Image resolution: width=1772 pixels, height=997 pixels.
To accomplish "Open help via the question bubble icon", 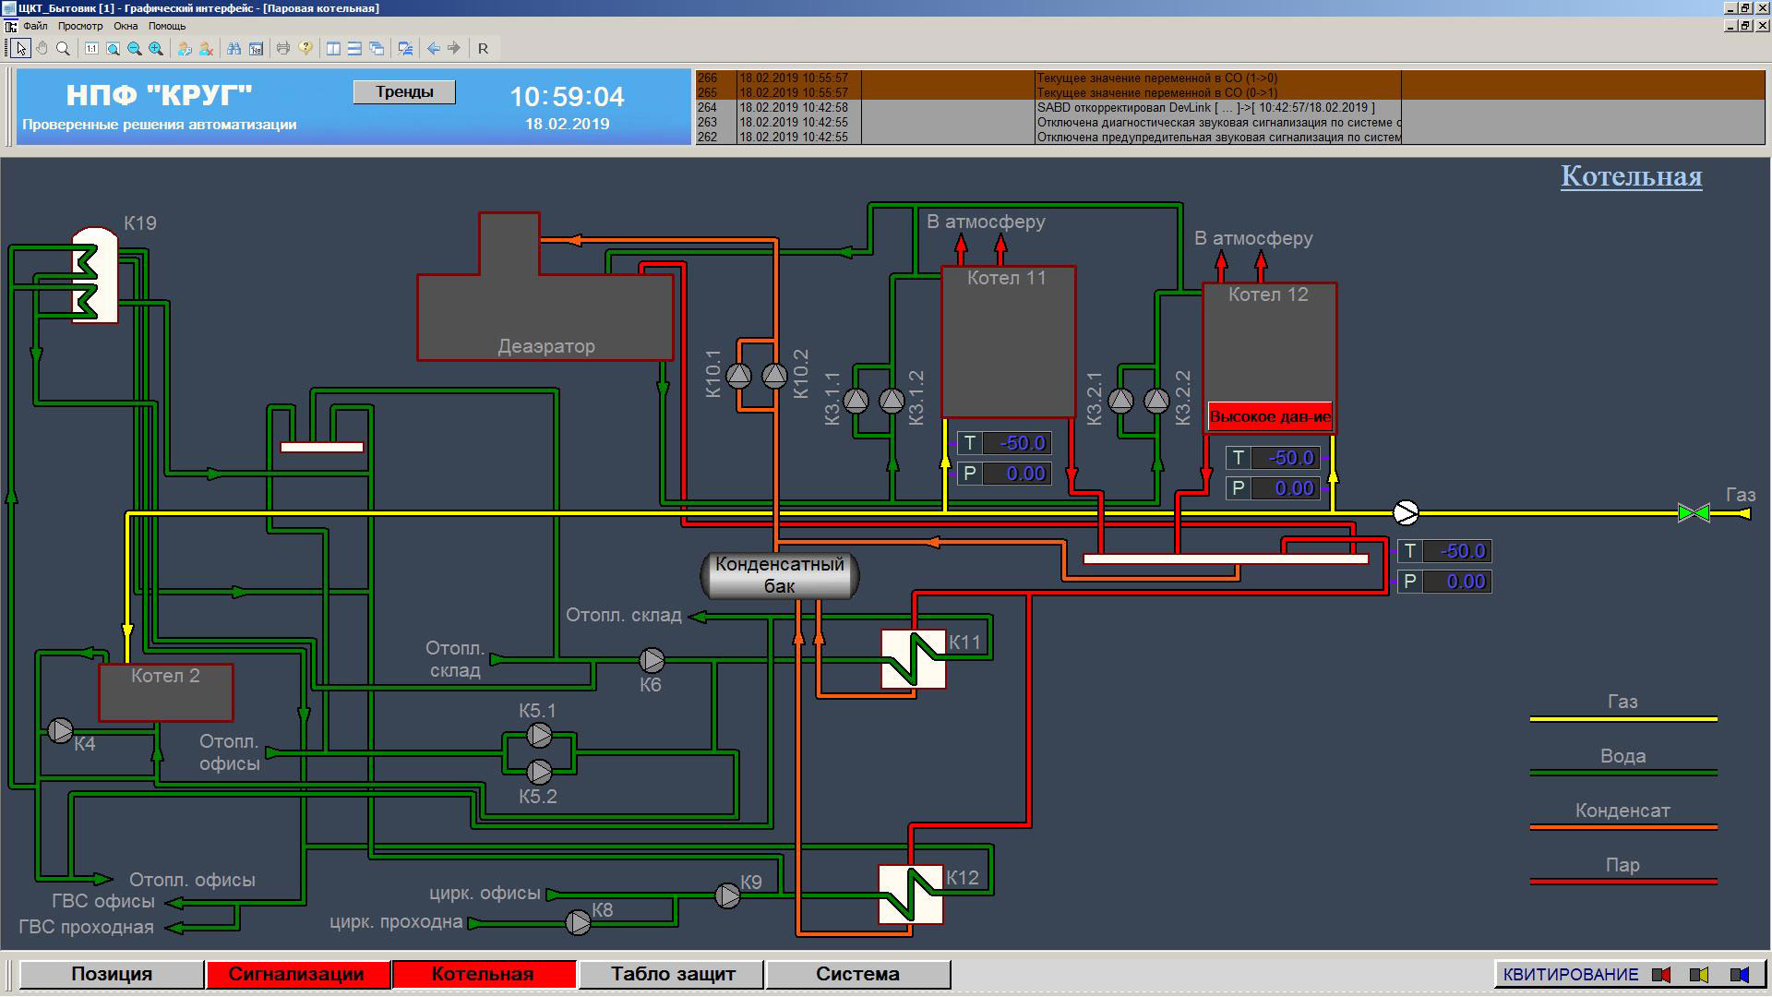I will [305, 48].
